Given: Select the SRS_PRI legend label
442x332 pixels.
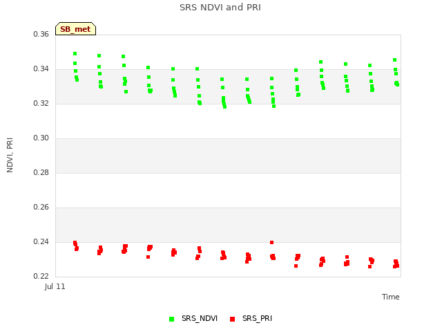Looking at the screenshot, I should (257, 318).
